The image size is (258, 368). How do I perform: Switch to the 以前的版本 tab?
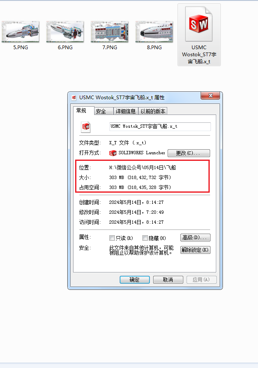tap(153, 111)
